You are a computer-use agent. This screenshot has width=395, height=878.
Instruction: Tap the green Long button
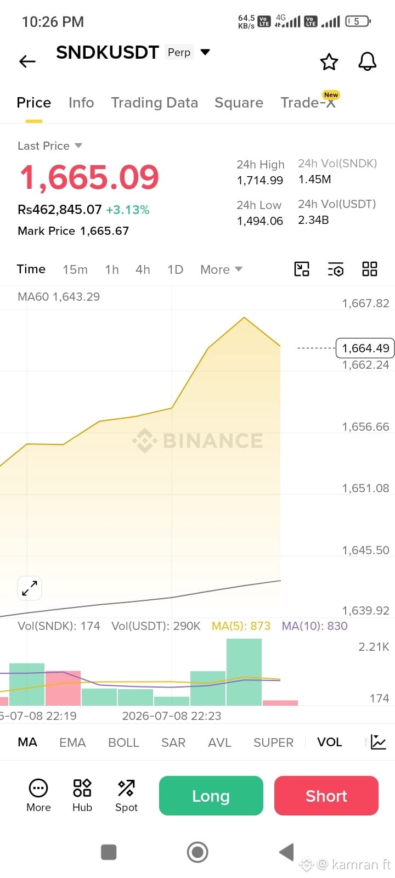coord(211,796)
